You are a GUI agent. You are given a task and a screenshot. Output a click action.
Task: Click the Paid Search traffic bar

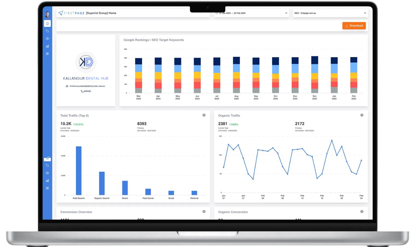[78, 171]
